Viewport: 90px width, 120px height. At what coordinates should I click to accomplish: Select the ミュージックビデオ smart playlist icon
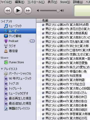pyautogui.click(x=6, y=93)
